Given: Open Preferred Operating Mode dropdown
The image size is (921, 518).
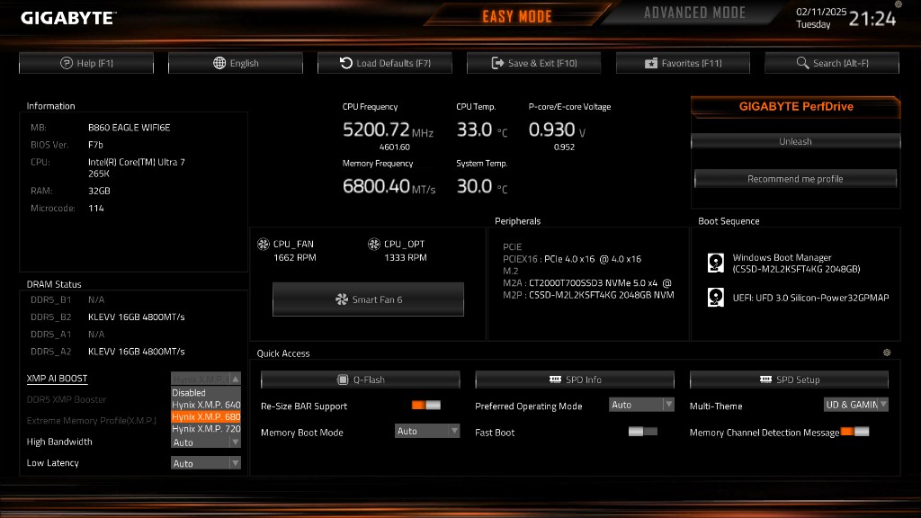Looking at the screenshot, I should (x=641, y=405).
